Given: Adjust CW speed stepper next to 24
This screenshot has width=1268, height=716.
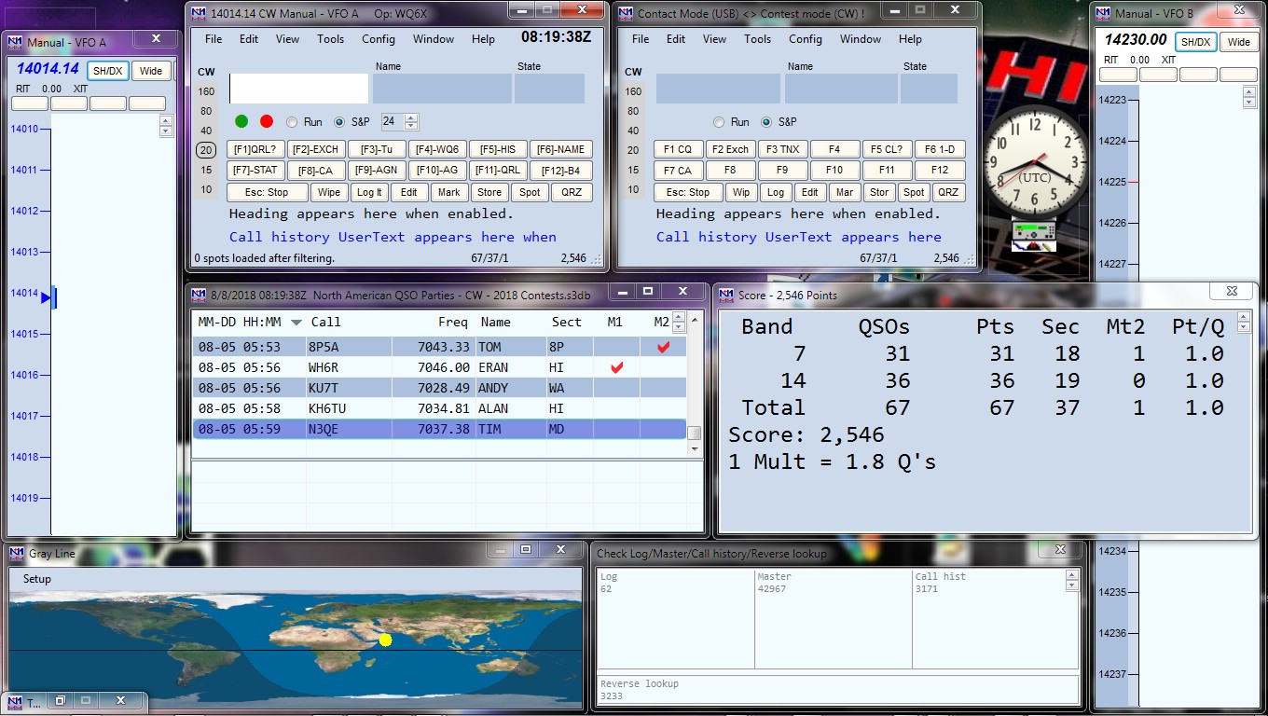Looking at the screenshot, I should pyautogui.click(x=411, y=122).
